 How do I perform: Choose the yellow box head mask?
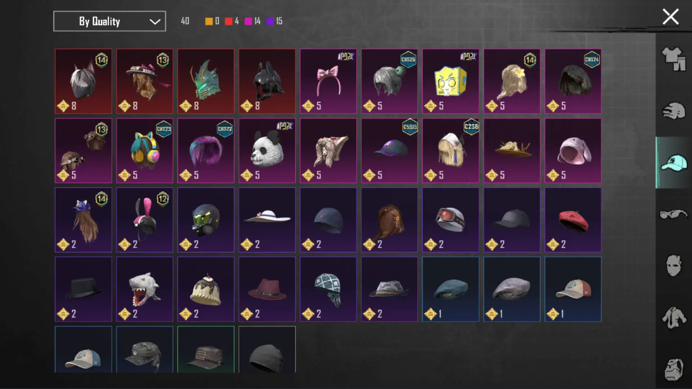pyautogui.click(x=451, y=81)
